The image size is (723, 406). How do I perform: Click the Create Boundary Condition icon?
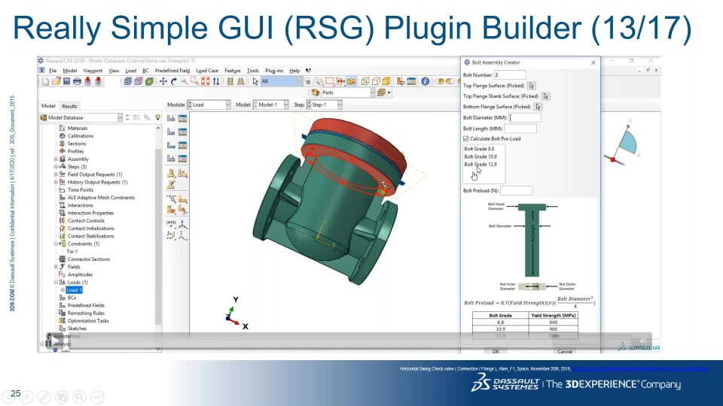pyautogui.click(x=171, y=132)
